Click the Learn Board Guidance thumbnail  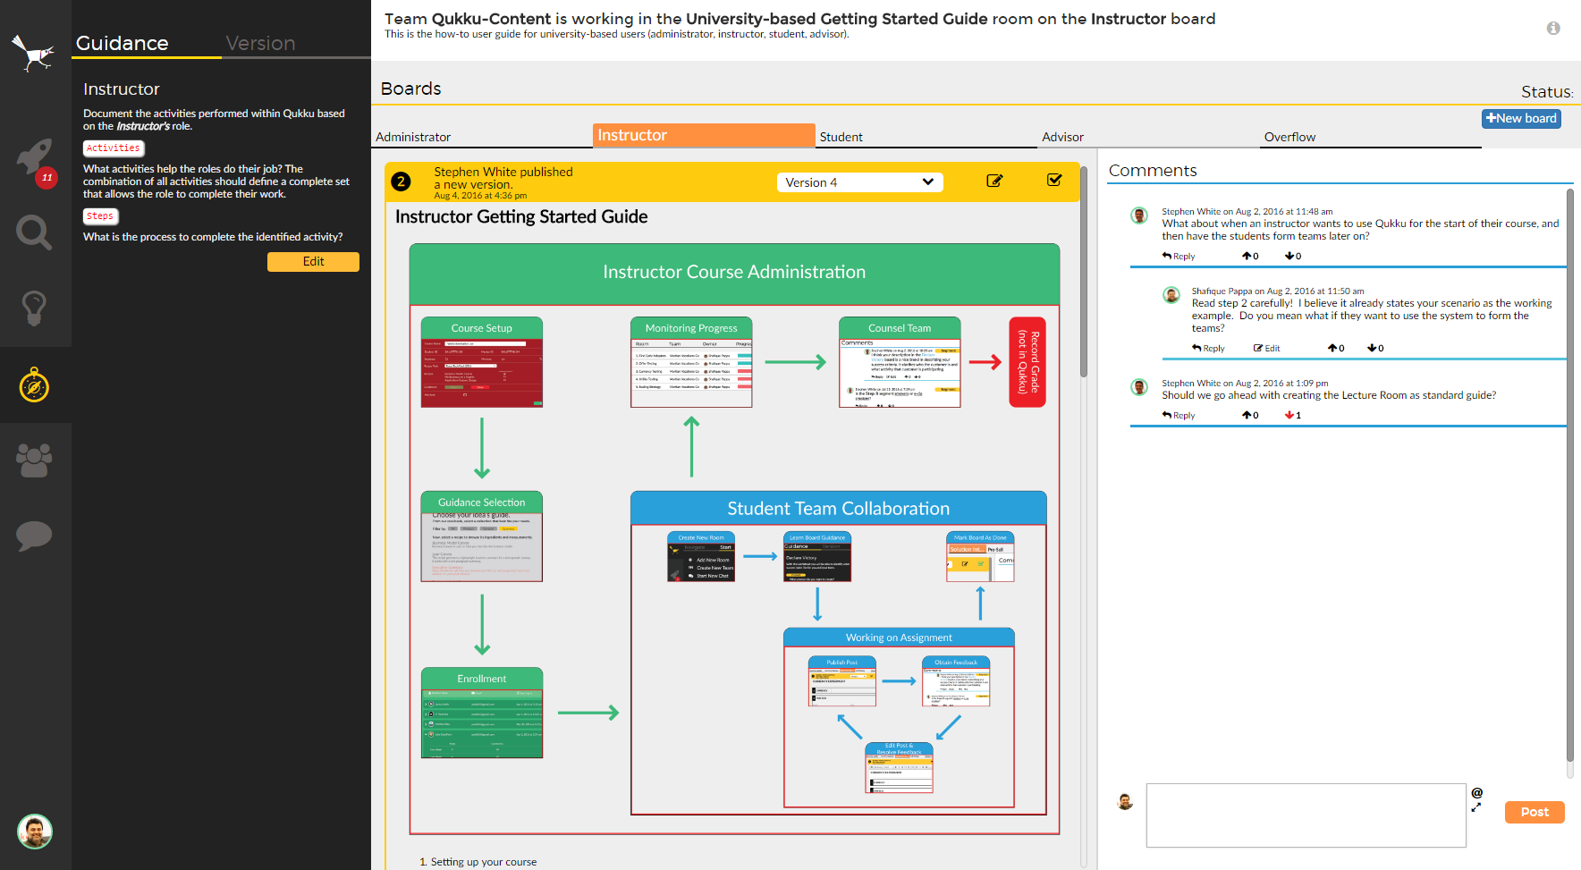817,557
